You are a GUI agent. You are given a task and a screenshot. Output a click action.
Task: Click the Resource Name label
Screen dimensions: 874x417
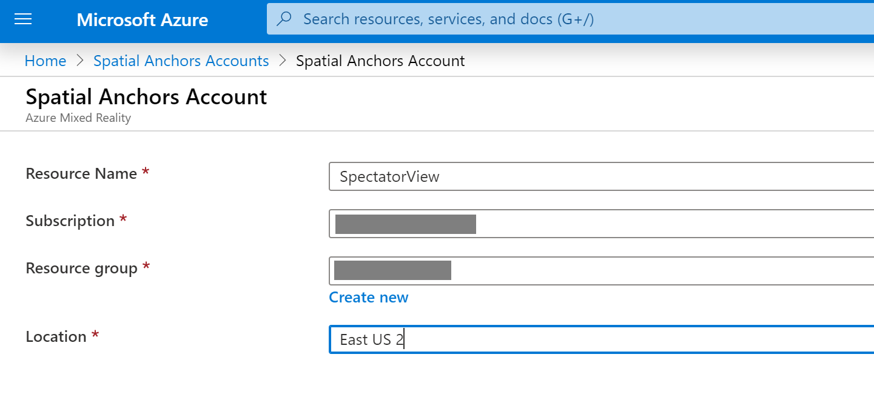point(81,174)
